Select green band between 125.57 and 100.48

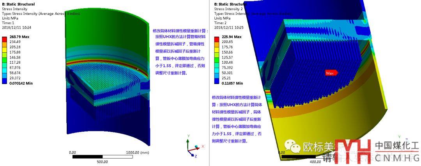[x=217, y=60]
